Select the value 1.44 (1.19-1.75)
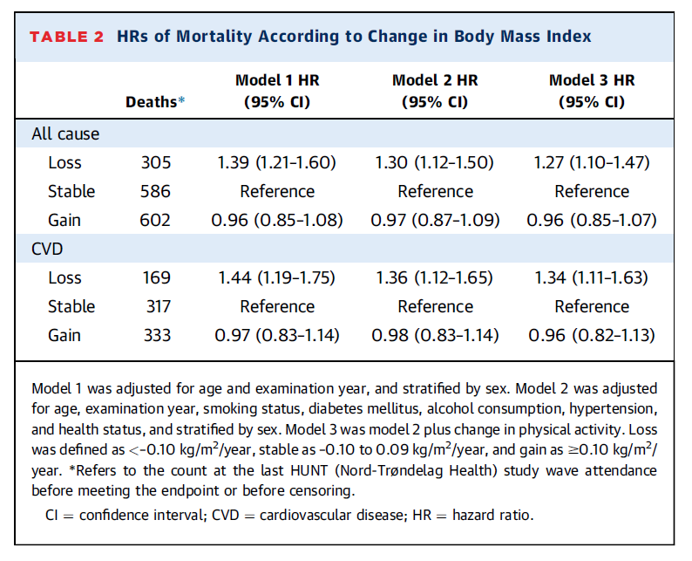 click(277, 278)
